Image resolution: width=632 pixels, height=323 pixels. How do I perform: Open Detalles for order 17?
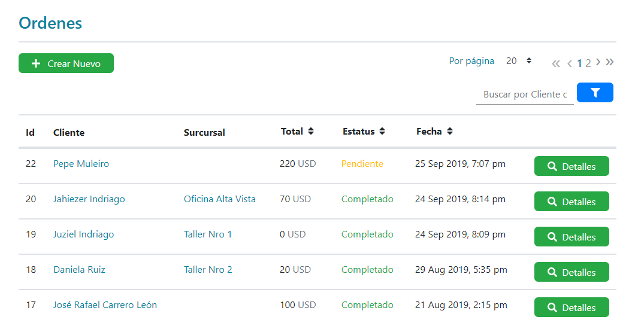(571, 307)
